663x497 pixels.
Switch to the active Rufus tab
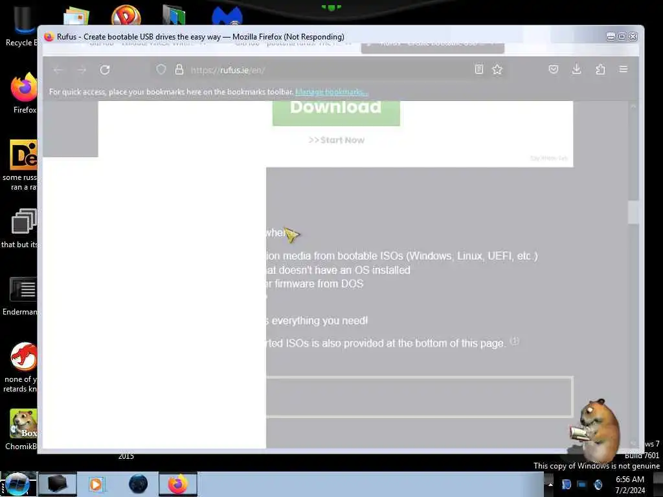coord(433,47)
